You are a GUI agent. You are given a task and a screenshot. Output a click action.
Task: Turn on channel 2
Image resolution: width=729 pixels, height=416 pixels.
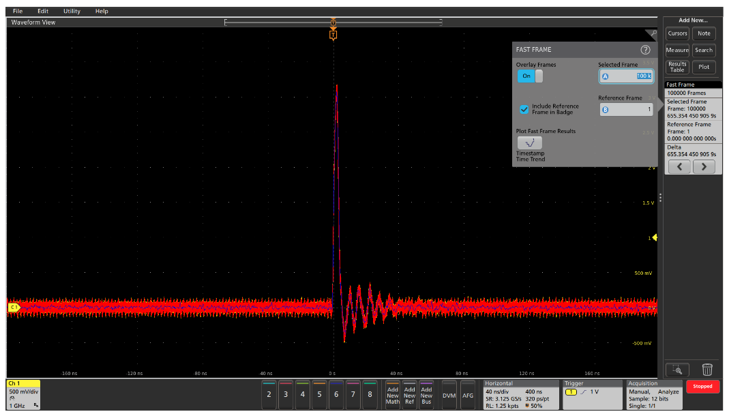coord(269,393)
